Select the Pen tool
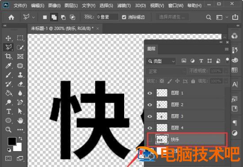243x167 pixels. pos(20,102)
